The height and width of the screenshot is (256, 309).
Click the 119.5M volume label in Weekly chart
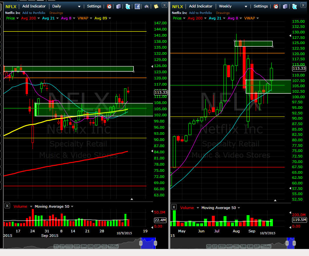(299, 220)
